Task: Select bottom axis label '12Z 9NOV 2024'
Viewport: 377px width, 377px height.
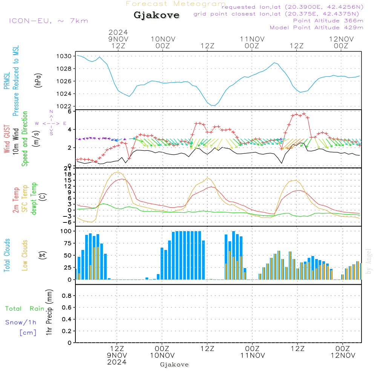Action: pos(117,356)
